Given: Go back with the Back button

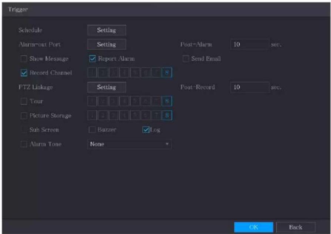Looking at the screenshot, I should coord(296,227).
